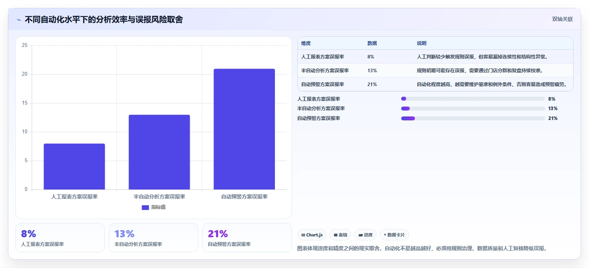Screen dimensions: 589x268
Task: Click the 自动预警方案误报率 bar in chart
Action: click(244, 129)
